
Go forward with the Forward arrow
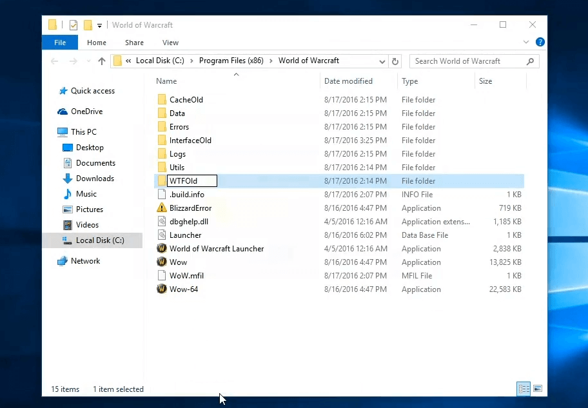tap(73, 61)
